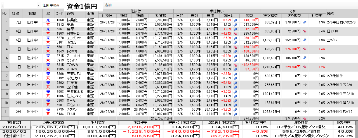Click the red arrow beside the 374,850円 total
The width and height of the screenshot is (358, 138).
coord(305,118)
